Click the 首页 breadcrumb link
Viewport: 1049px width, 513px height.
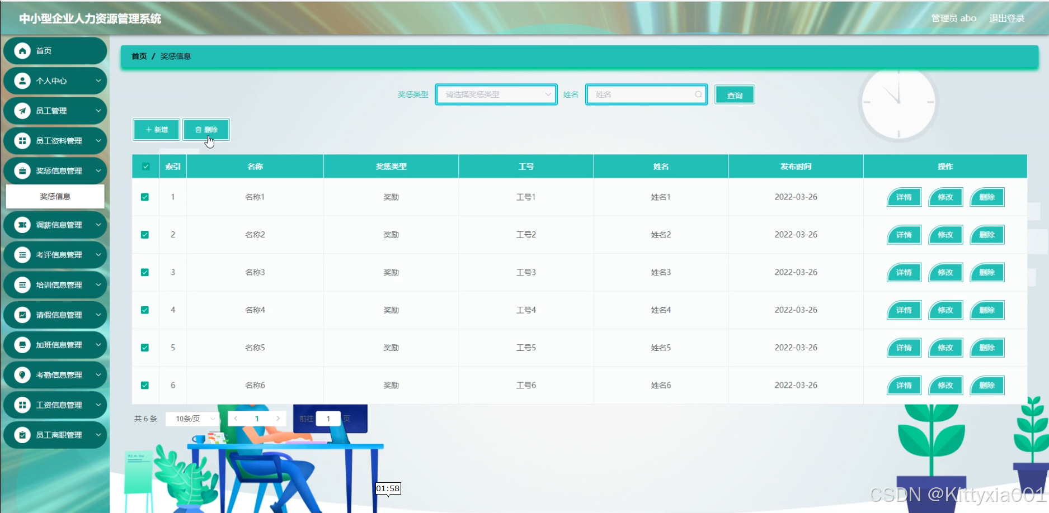(139, 56)
